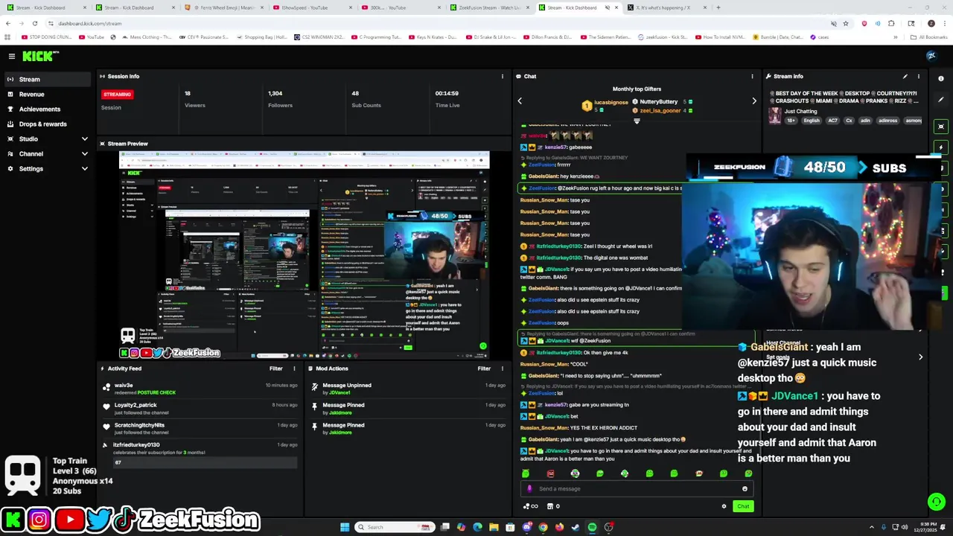Open Chat panel three-dot menu

(752, 76)
